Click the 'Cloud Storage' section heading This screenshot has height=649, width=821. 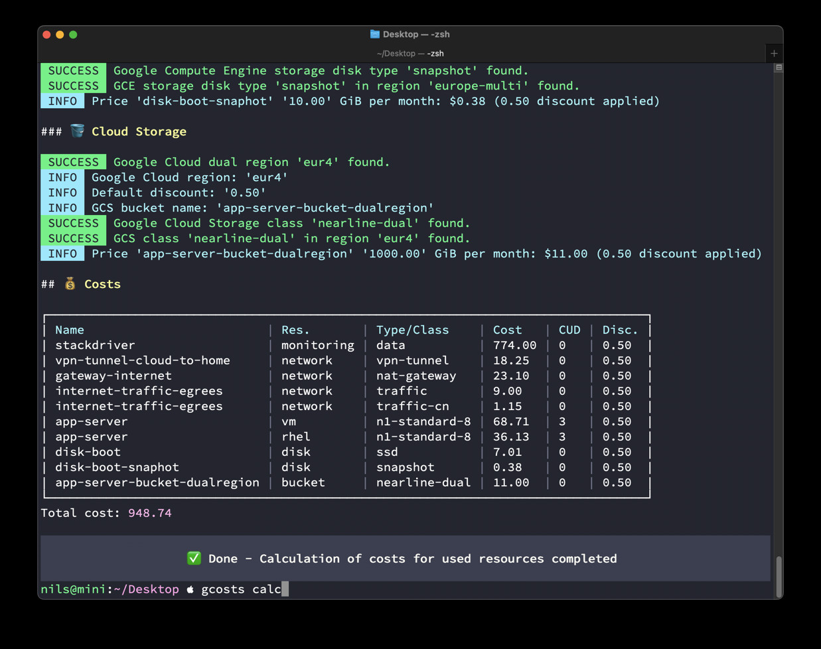[x=139, y=131]
